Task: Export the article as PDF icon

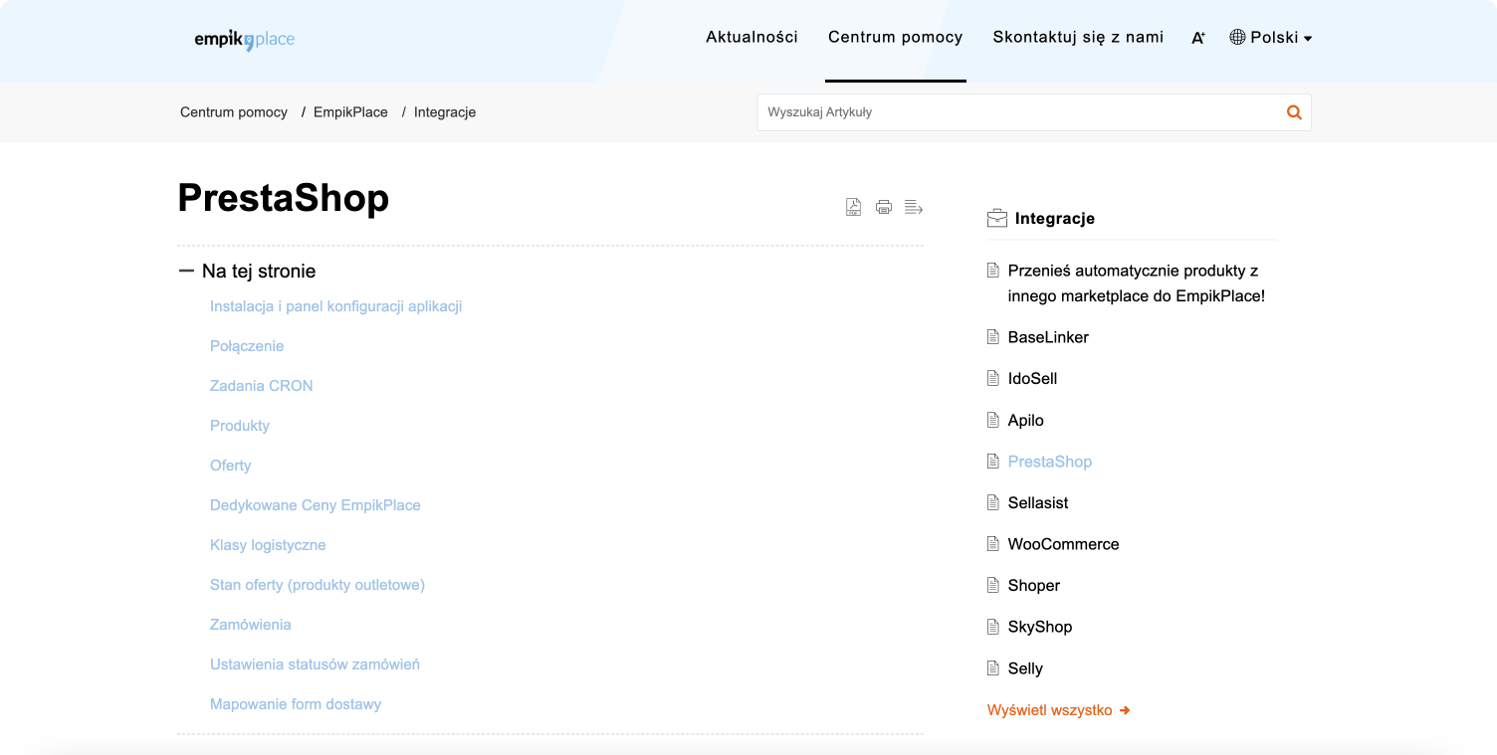Action: pos(853,207)
